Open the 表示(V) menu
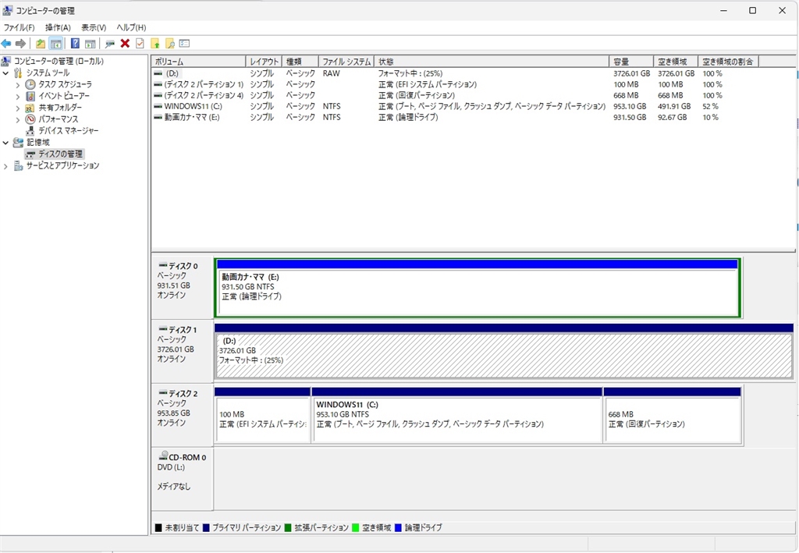Screen dimensions: 799x553 coord(94,27)
